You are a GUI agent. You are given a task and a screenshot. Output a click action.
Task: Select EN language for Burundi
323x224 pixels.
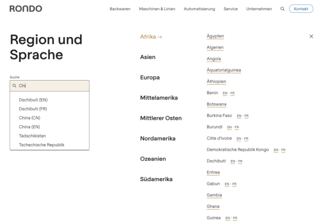click(x=229, y=127)
